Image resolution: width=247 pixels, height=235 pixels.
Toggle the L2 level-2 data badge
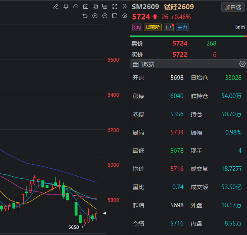(x=169, y=27)
